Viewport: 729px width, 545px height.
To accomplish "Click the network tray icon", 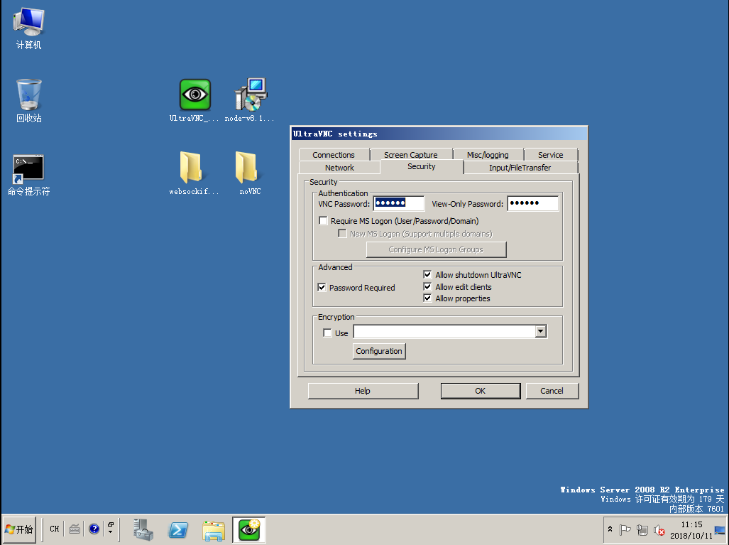I will tap(642, 529).
